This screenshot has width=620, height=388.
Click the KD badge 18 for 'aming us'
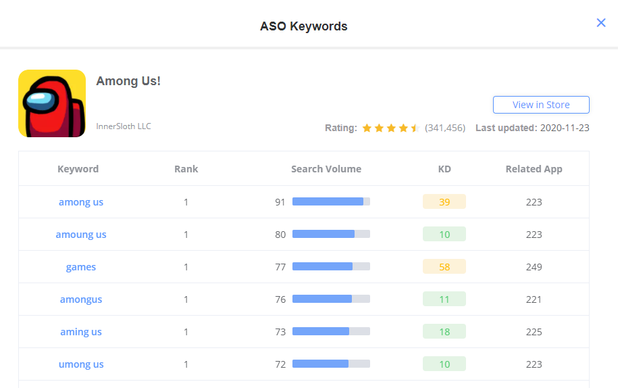(444, 331)
